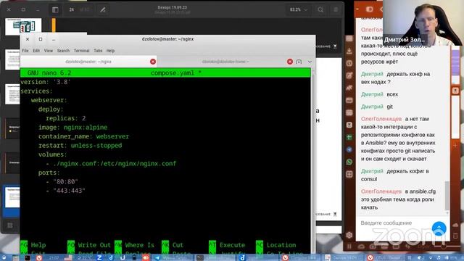Click the line 'container_name: webserver'
Screen dimensions: 464x261
pos(83,136)
